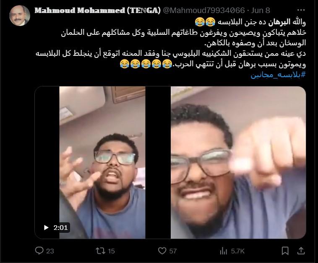Open Mahmoud Mohammed's profile avatar
Screen dimensions: 318x263
coord(20,16)
